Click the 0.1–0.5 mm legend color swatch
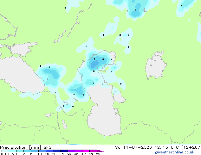The image size is (201, 155). pyautogui.click(x=5, y=151)
